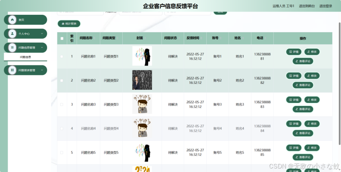Open the 问题信息 submenu item
The height and width of the screenshot is (172, 341).
coord(26,57)
